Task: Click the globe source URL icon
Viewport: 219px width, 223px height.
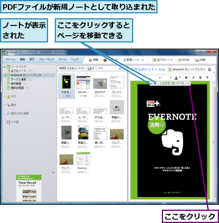Action: tap(209, 69)
